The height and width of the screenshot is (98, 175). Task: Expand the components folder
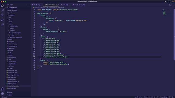click(14, 26)
